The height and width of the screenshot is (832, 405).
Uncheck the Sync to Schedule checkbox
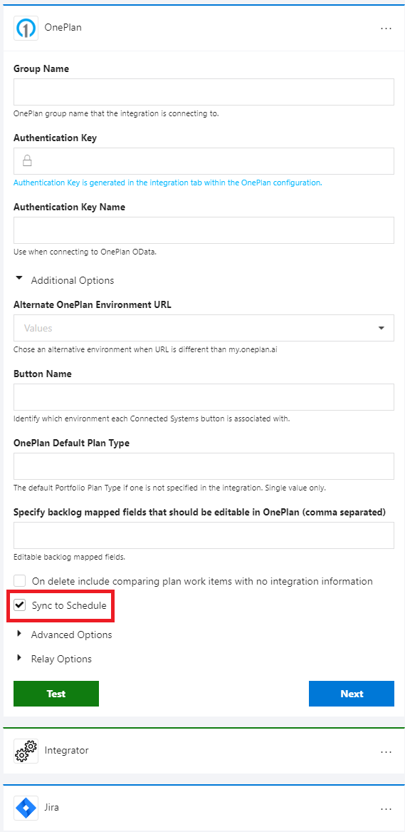[20, 605]
